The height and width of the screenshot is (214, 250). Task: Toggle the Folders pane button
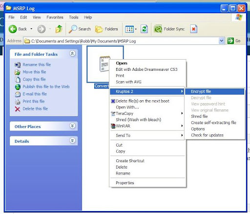106,29
